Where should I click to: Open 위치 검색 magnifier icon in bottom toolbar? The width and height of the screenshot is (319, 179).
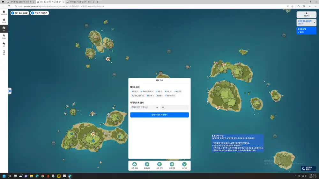(x=159, y=164)
